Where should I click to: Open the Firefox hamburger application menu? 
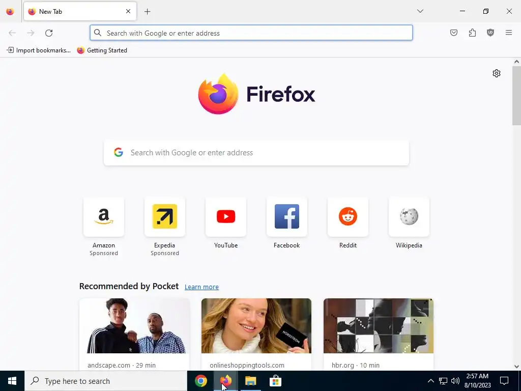click(509, 33)
